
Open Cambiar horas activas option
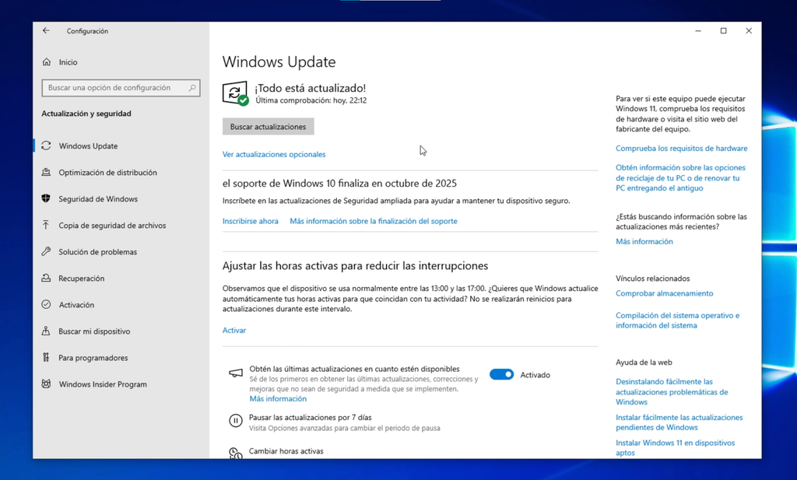(x=286, y=451)
